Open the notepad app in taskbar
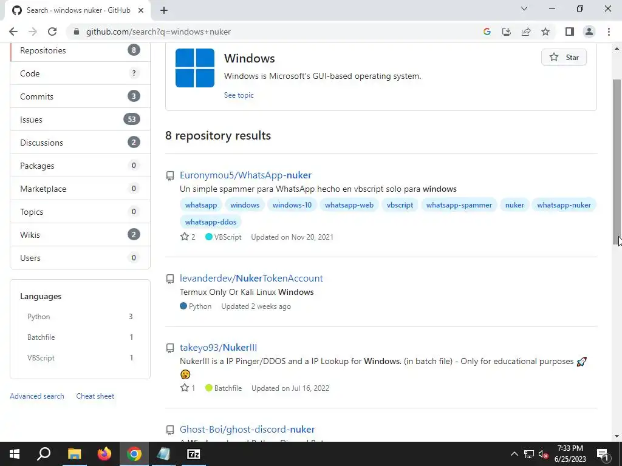This screenshot has height=466, width=622. point(163,454)
